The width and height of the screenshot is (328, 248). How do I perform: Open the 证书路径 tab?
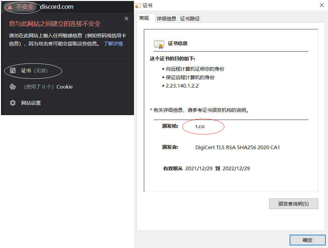pyautogui.click(x=190, y=18)
